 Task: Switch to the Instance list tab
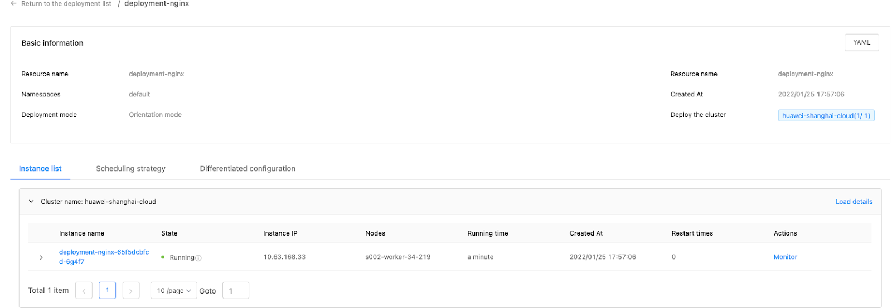point(40,169)
